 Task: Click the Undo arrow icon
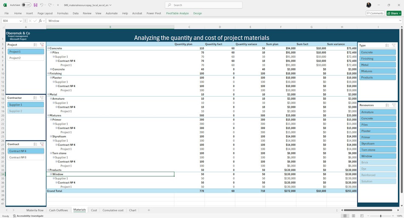click(x=42, y=5)
